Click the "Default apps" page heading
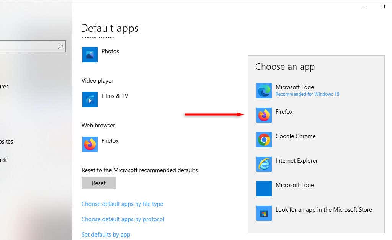 109,28
